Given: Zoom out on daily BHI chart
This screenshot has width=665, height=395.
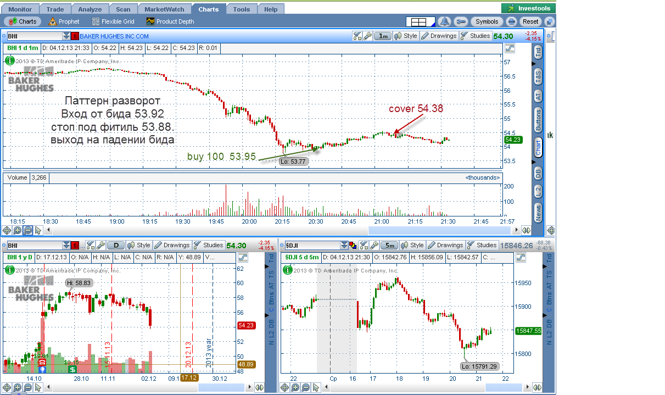Looking at the screenshot, I should [x=28, y=387].
